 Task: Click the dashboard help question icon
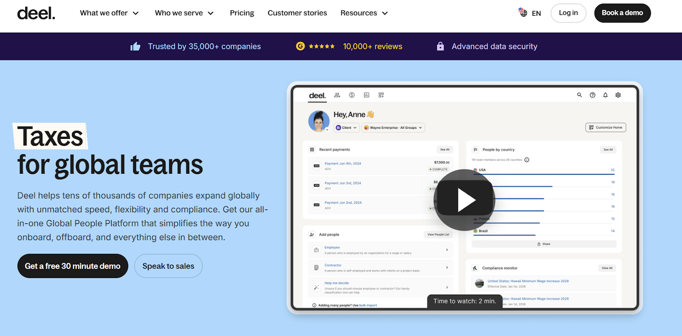click(592, 95)
